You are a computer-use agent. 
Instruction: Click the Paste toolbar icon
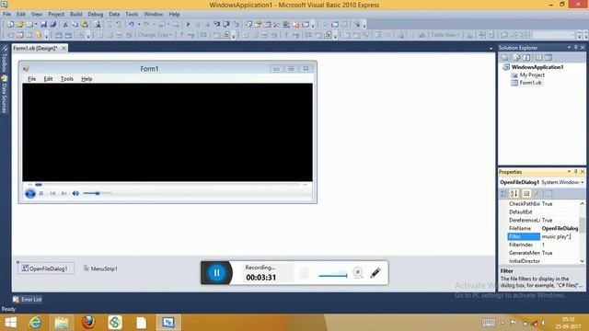click(x=85, y=25)
